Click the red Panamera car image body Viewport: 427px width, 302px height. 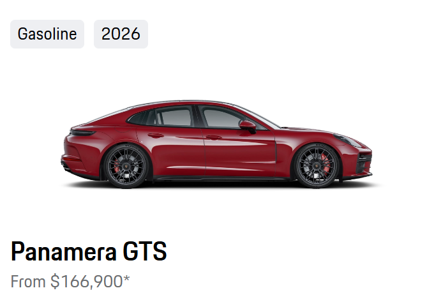point(216,144)
